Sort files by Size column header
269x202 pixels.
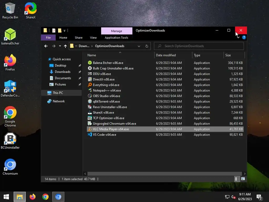coord(234,55)
